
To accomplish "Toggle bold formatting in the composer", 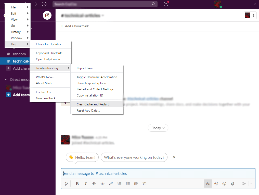I will pos(77,184).
